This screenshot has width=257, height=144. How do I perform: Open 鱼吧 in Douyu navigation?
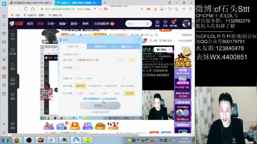[x=85, y=24]
